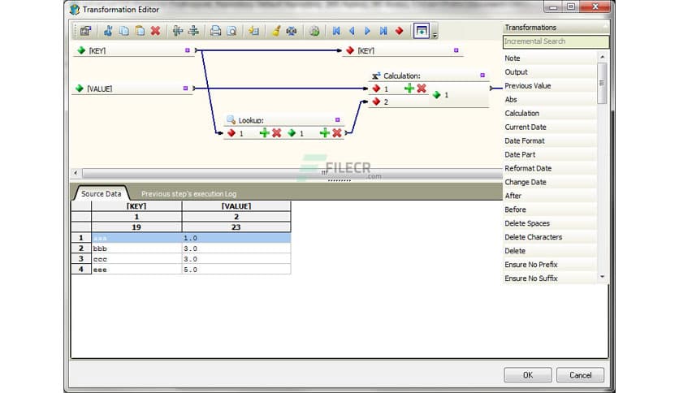Image resolution: width=679 pixels, height=393 pixels.
Task: Cut selection using scissors icon
Action: click(x=108, y=31)
